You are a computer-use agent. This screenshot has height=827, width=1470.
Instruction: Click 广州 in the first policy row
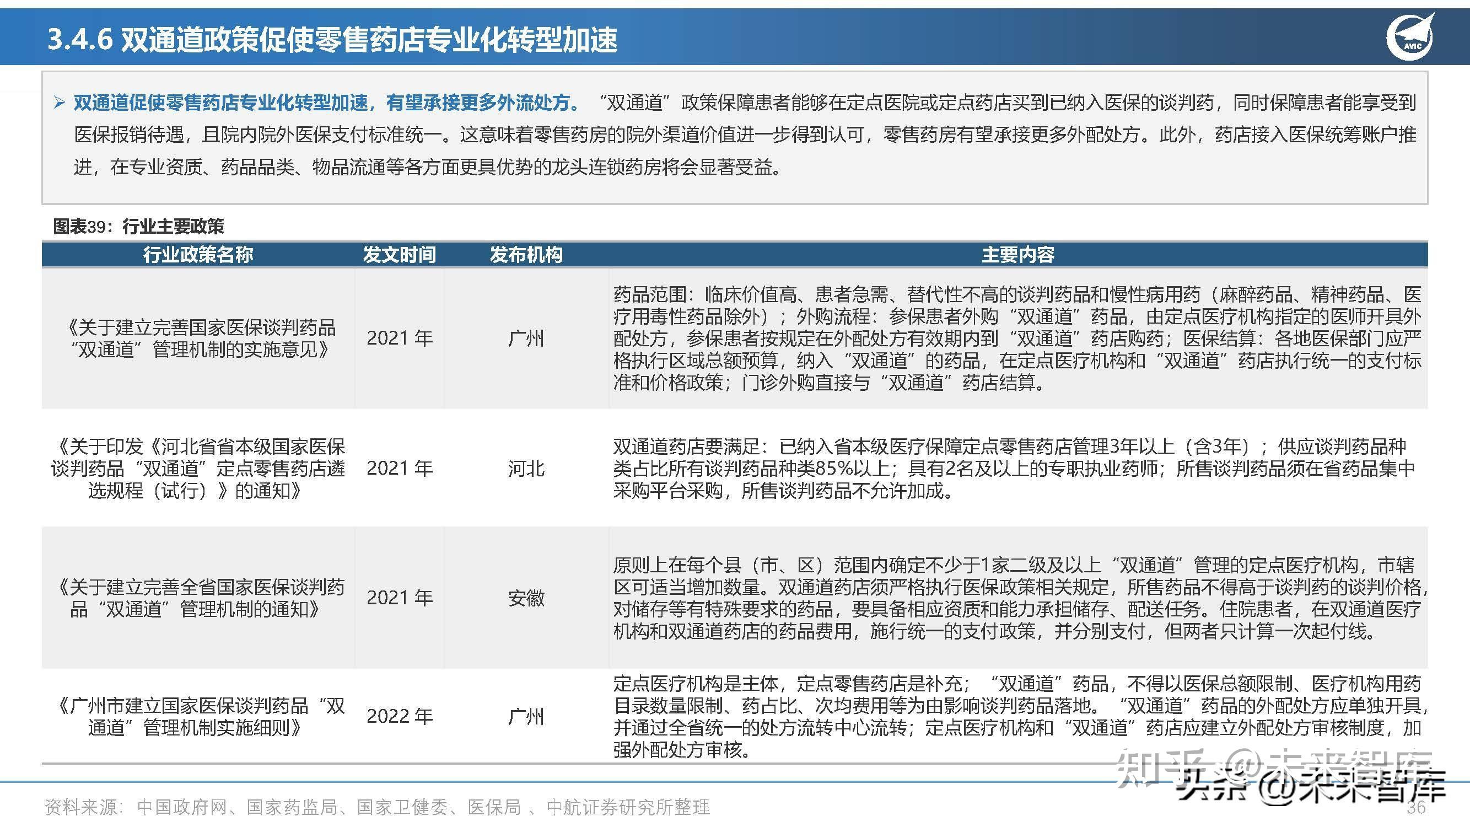[x=526, y=339]
